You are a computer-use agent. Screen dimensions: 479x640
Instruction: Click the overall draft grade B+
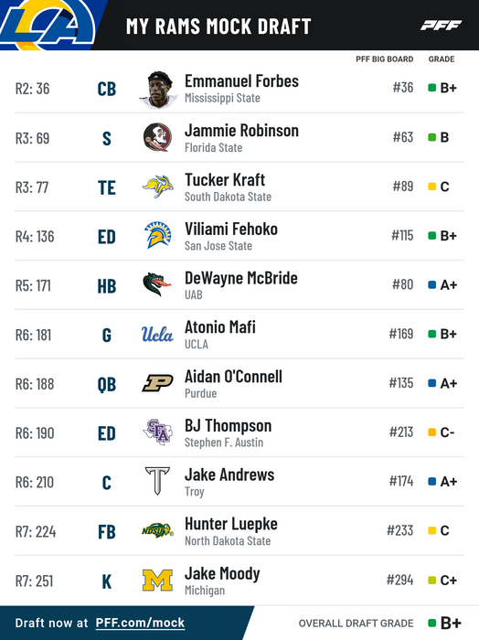[x=451, y=624]
